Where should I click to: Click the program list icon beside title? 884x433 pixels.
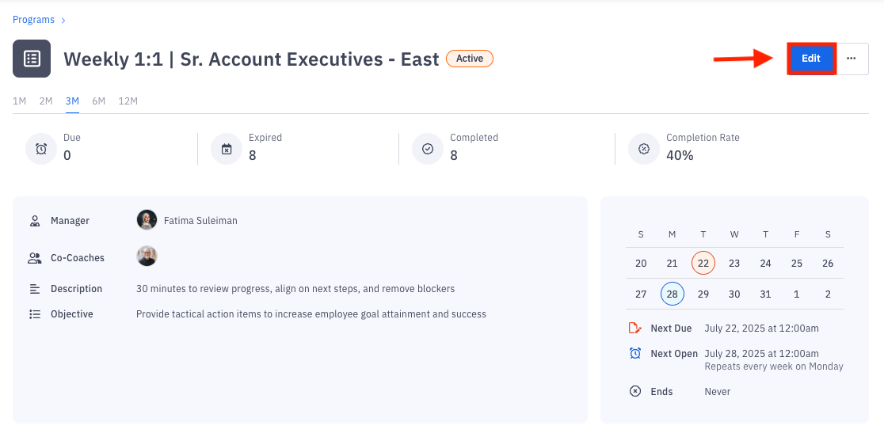pyautogui.click(x=32, y=59)
